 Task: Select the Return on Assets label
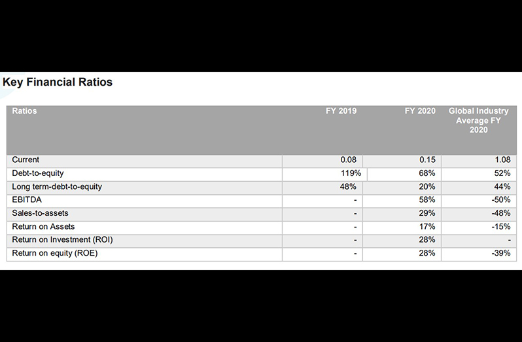tap(43, 226)
